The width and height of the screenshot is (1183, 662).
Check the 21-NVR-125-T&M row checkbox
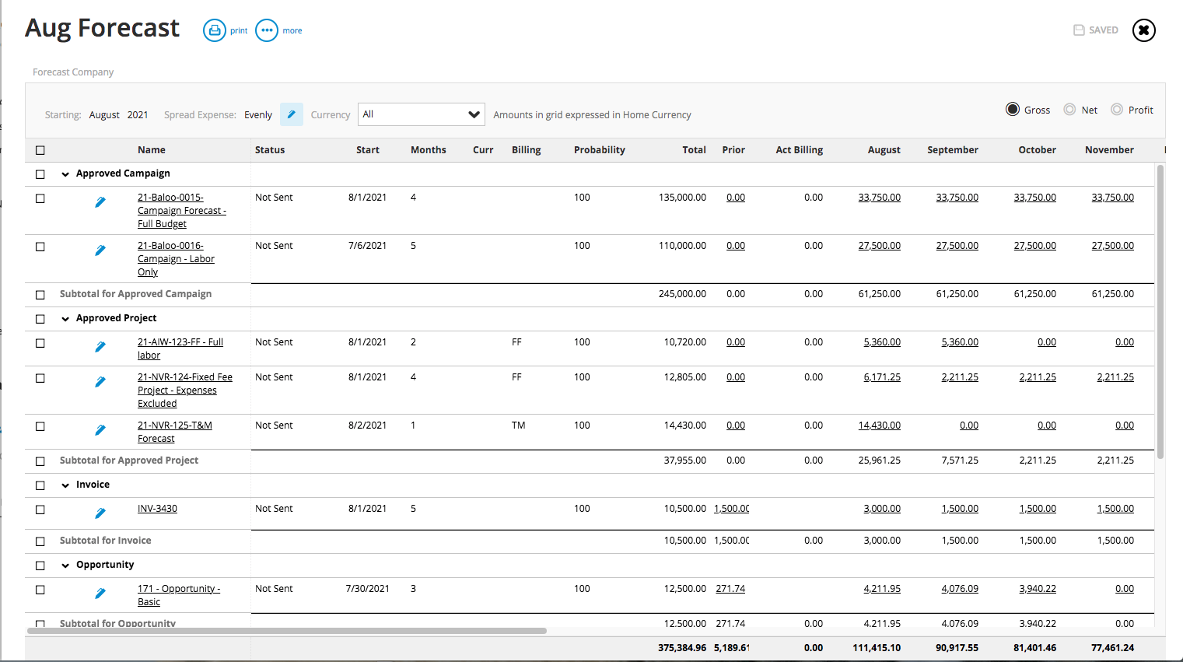pos(40,426)
